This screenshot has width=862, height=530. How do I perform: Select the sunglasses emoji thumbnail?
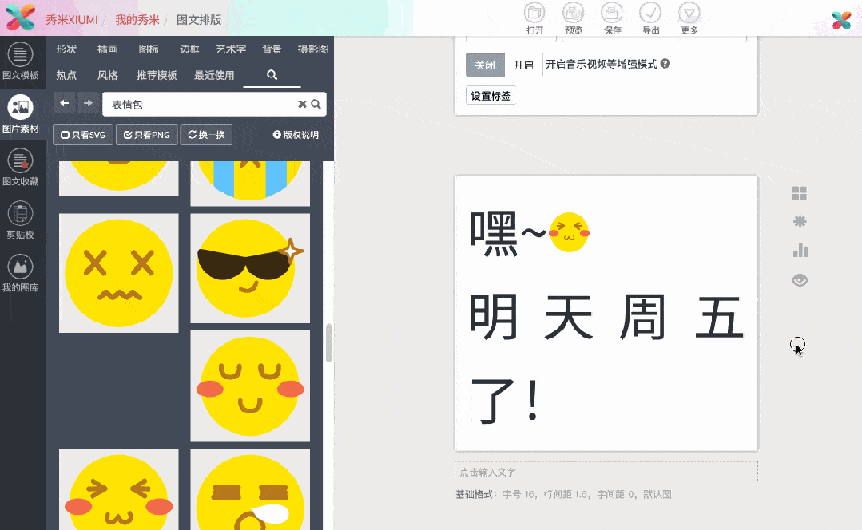250,268
